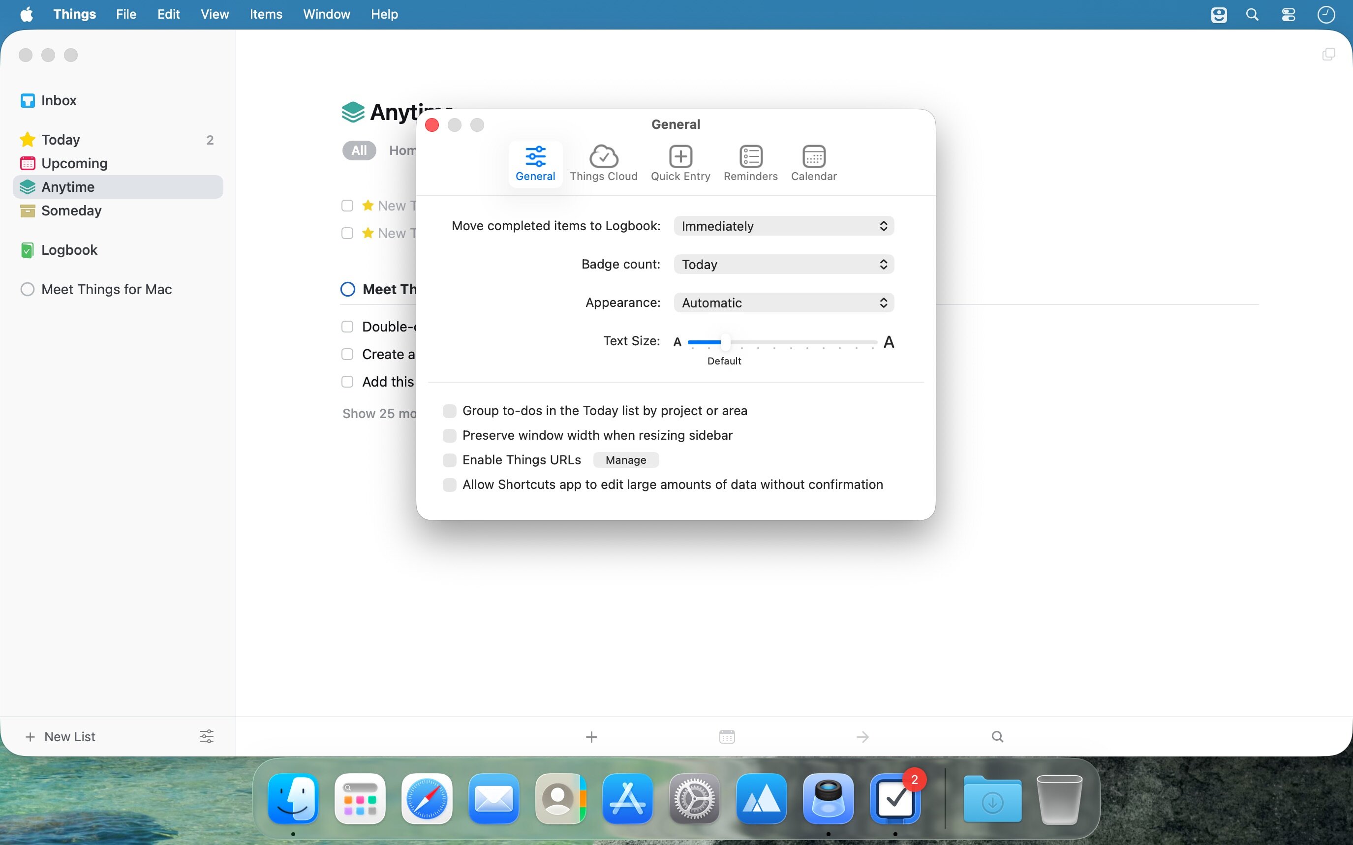Open System Settings from the Dock
The image size is (1353, 845).
[x=695, y=799]
